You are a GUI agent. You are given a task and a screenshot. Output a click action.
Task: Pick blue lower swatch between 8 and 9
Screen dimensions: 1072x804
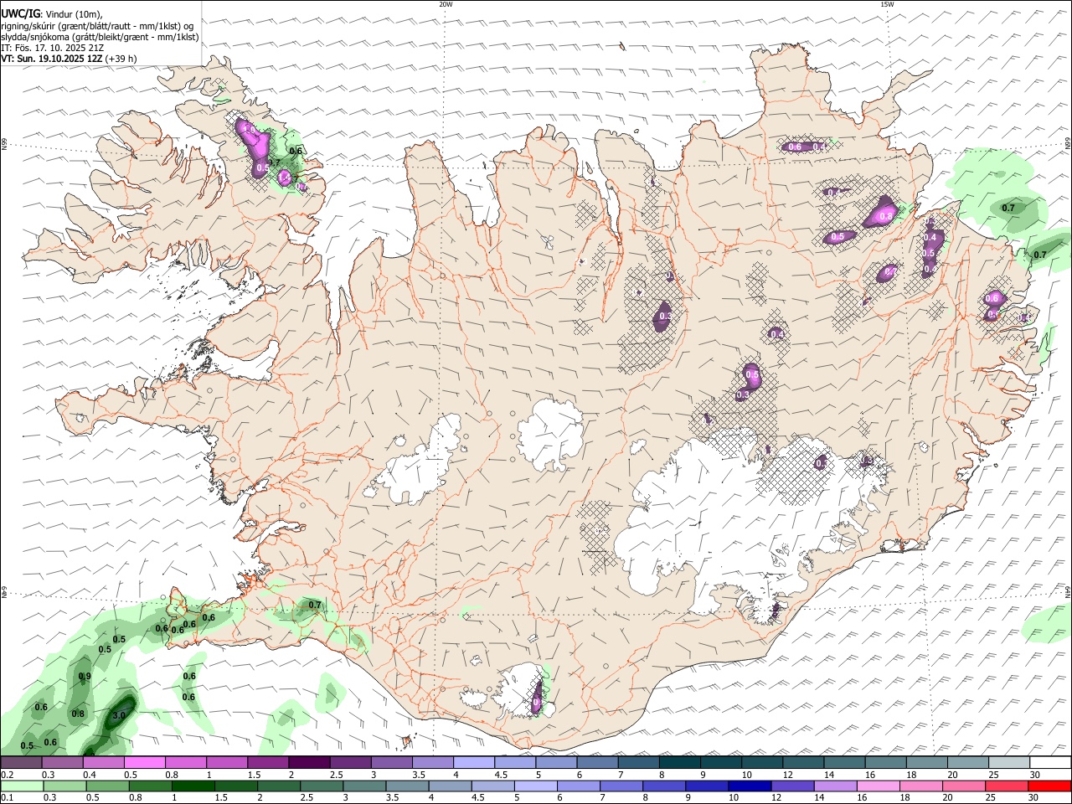tap(664, 786)
